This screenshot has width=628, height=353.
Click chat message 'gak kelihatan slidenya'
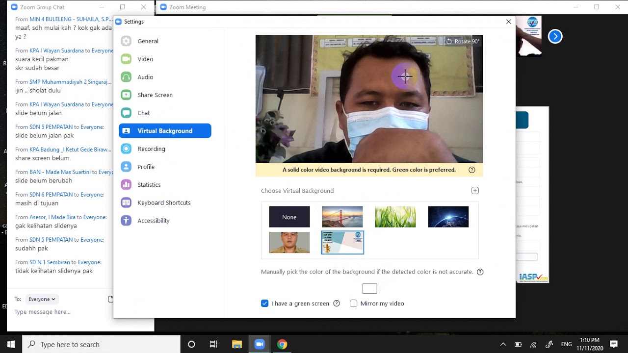pos(46,226)
